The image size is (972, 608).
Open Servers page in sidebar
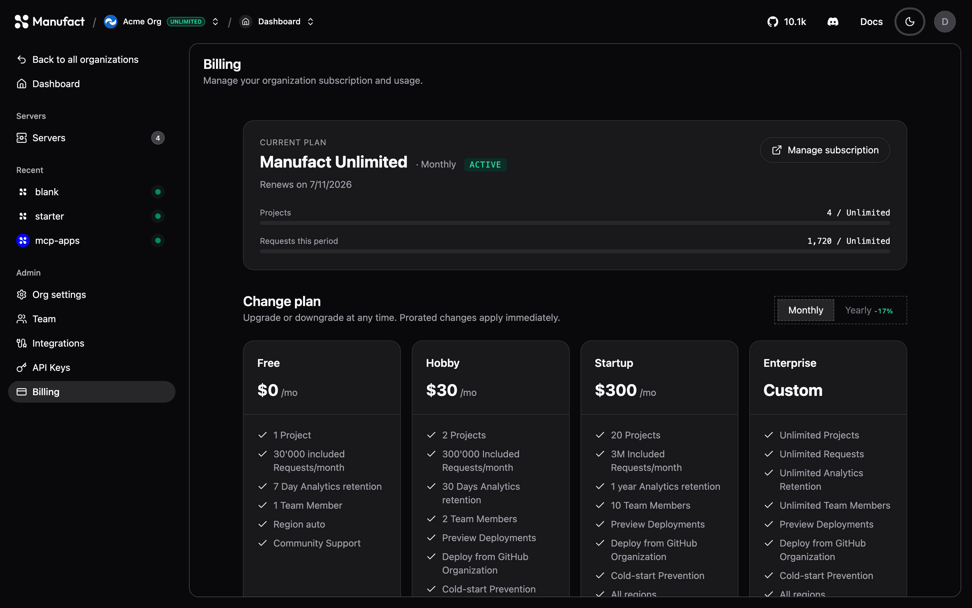click(91, 138)
